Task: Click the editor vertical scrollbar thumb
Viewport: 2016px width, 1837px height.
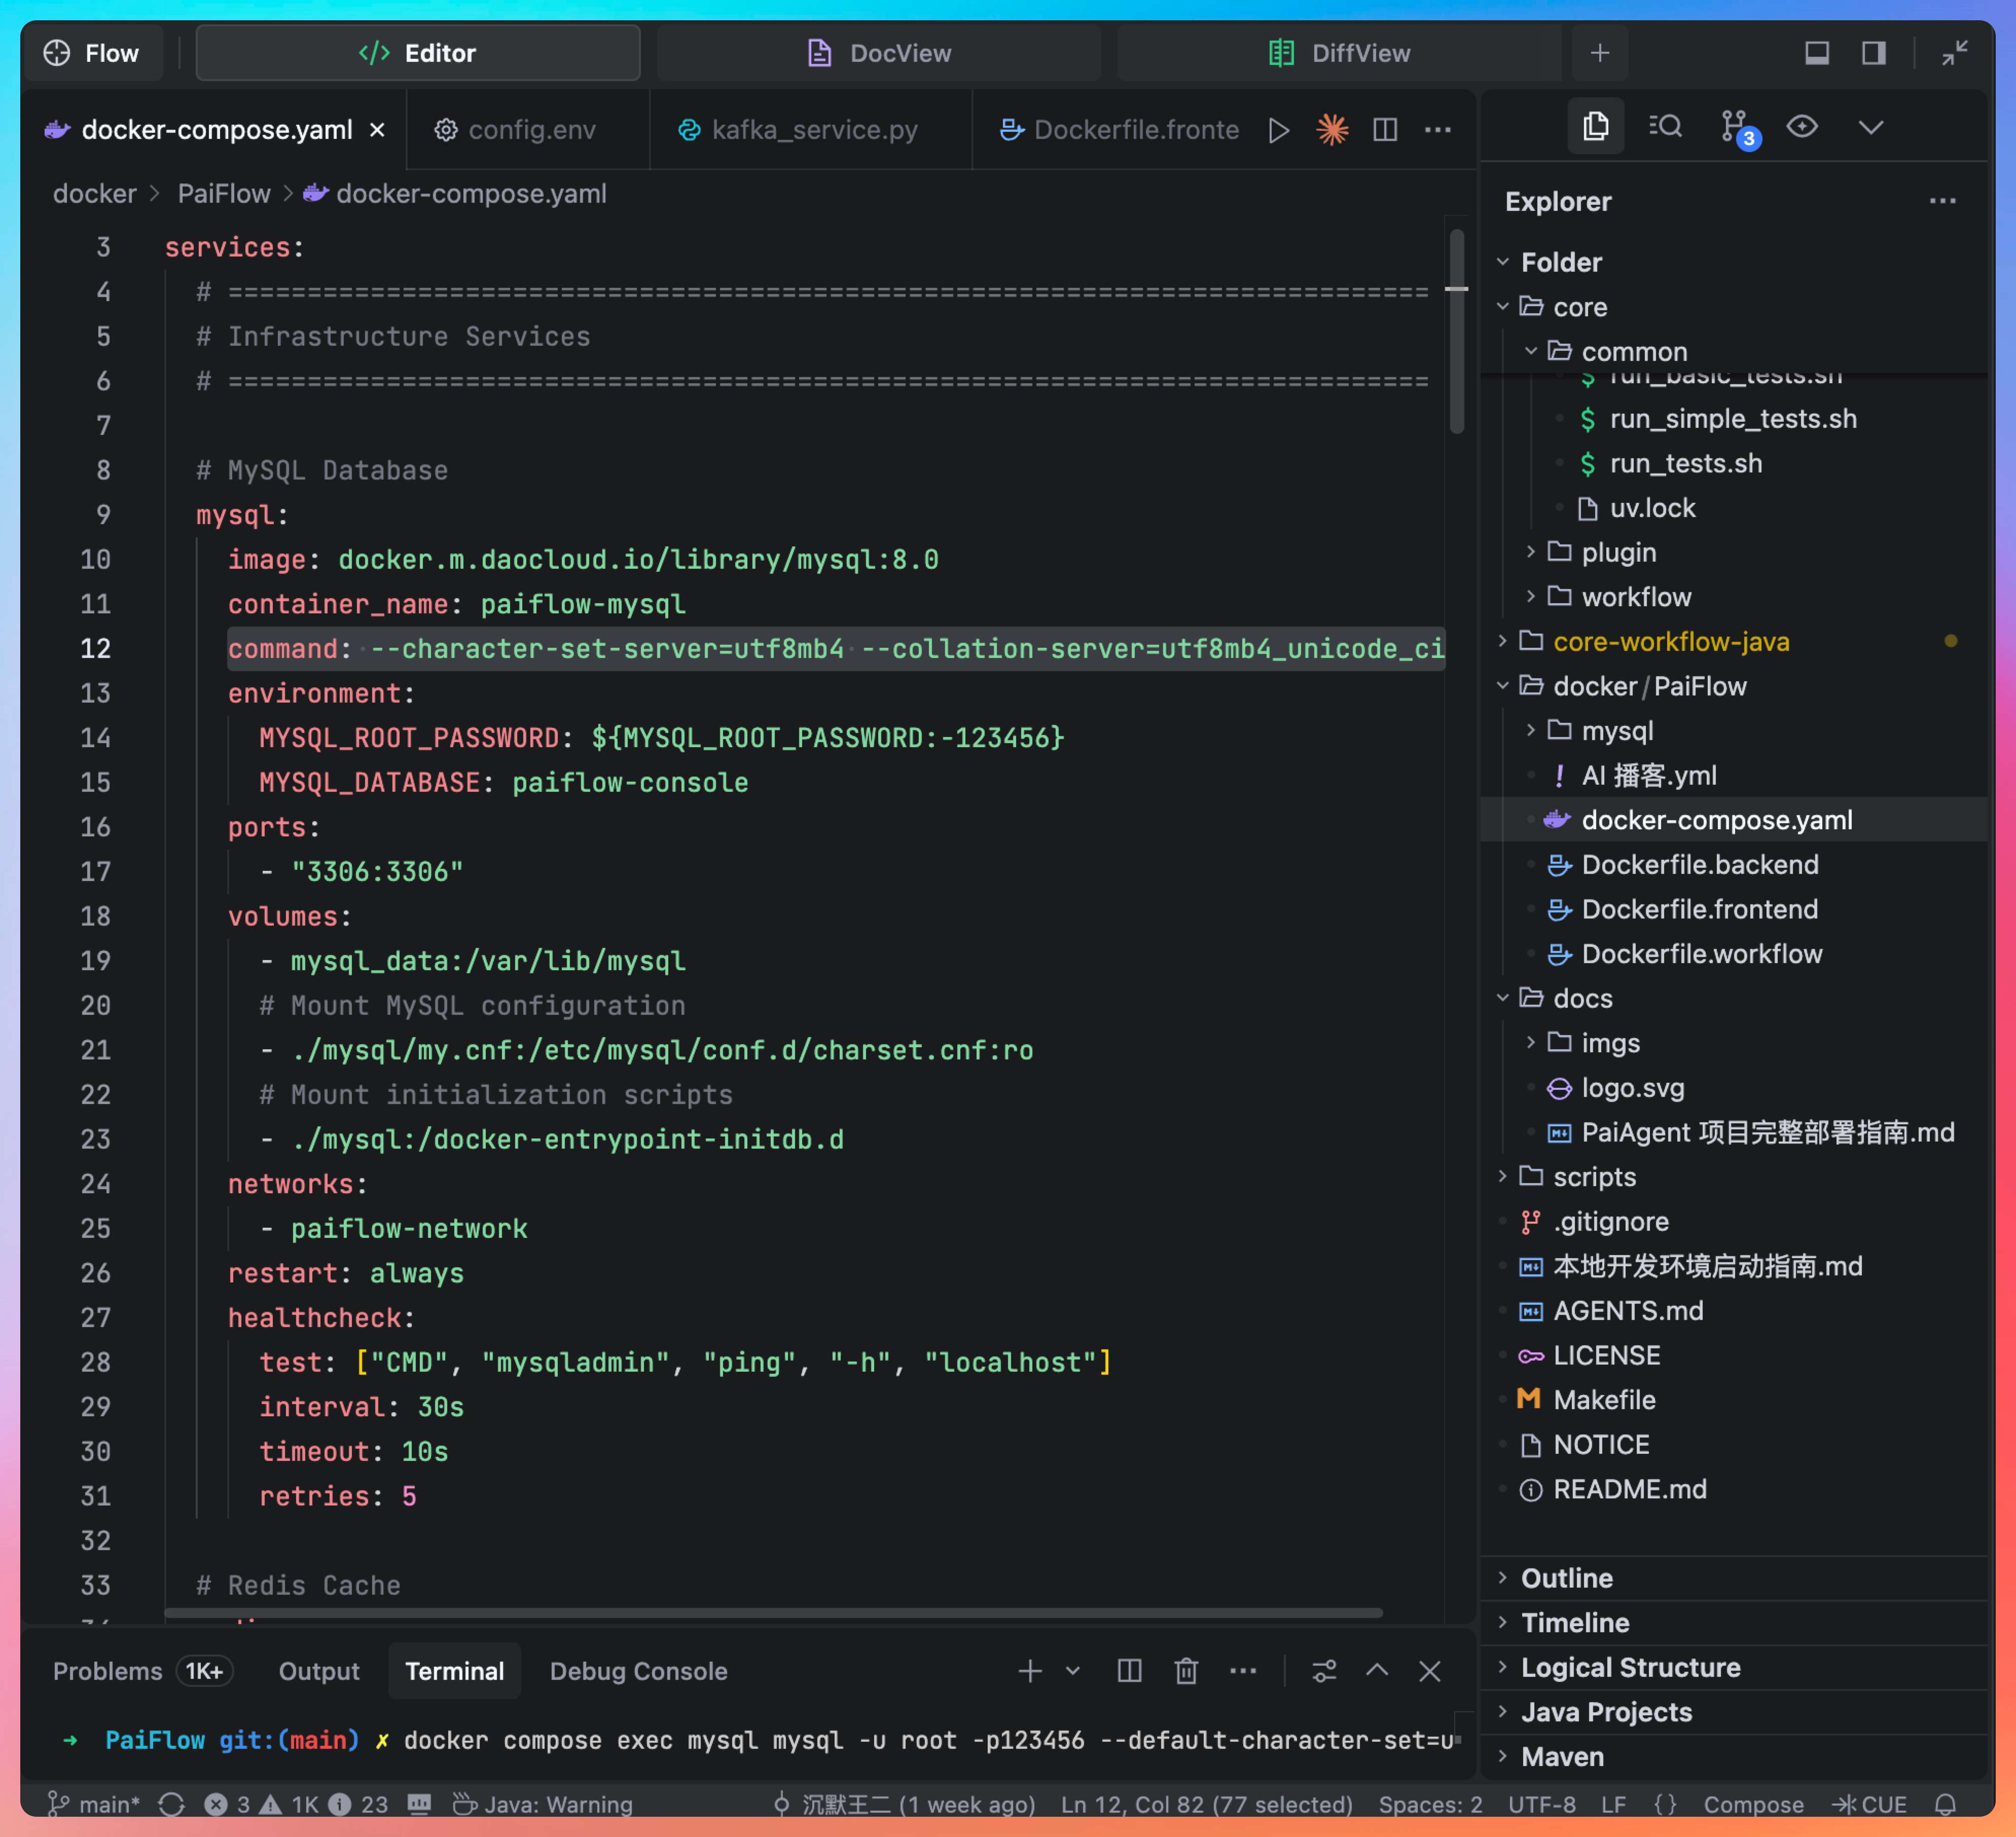Action: pos(1457,330)
